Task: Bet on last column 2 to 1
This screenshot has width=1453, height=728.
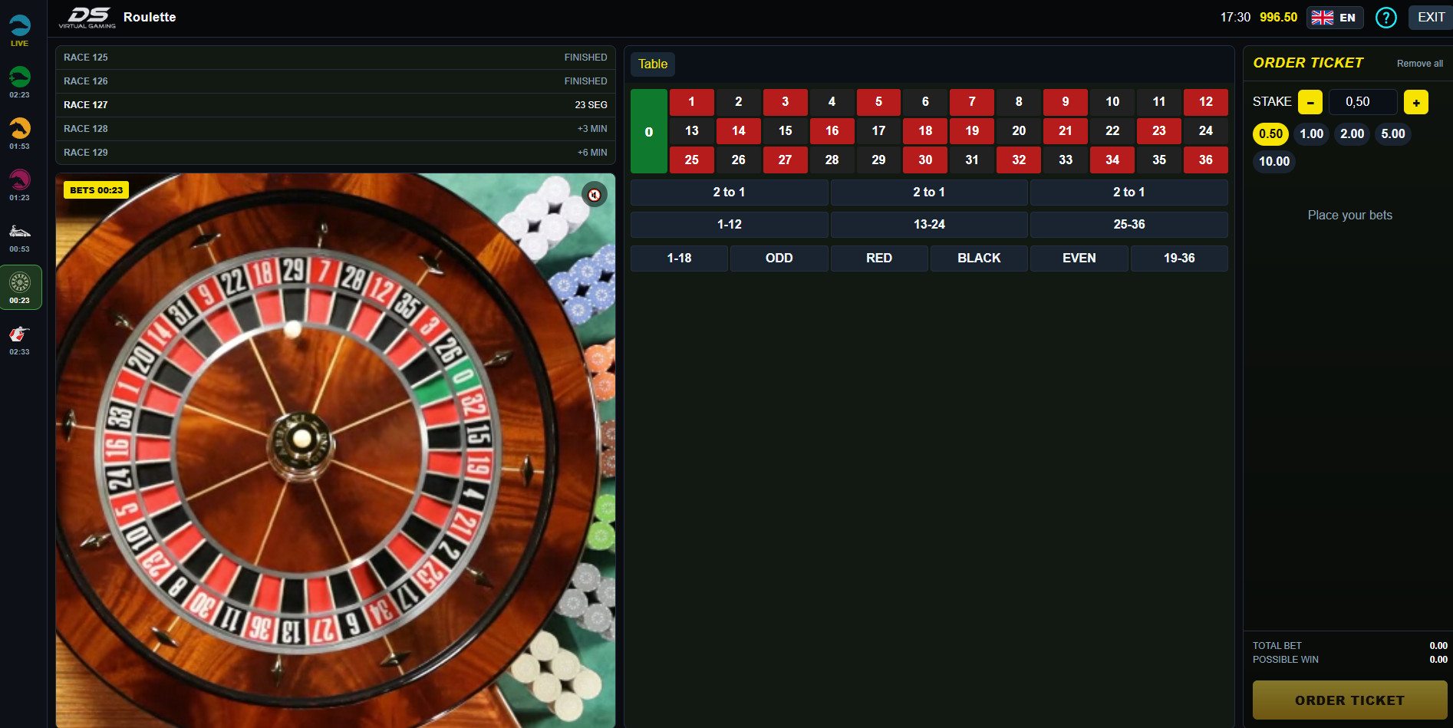Action: coord(1129,193)
